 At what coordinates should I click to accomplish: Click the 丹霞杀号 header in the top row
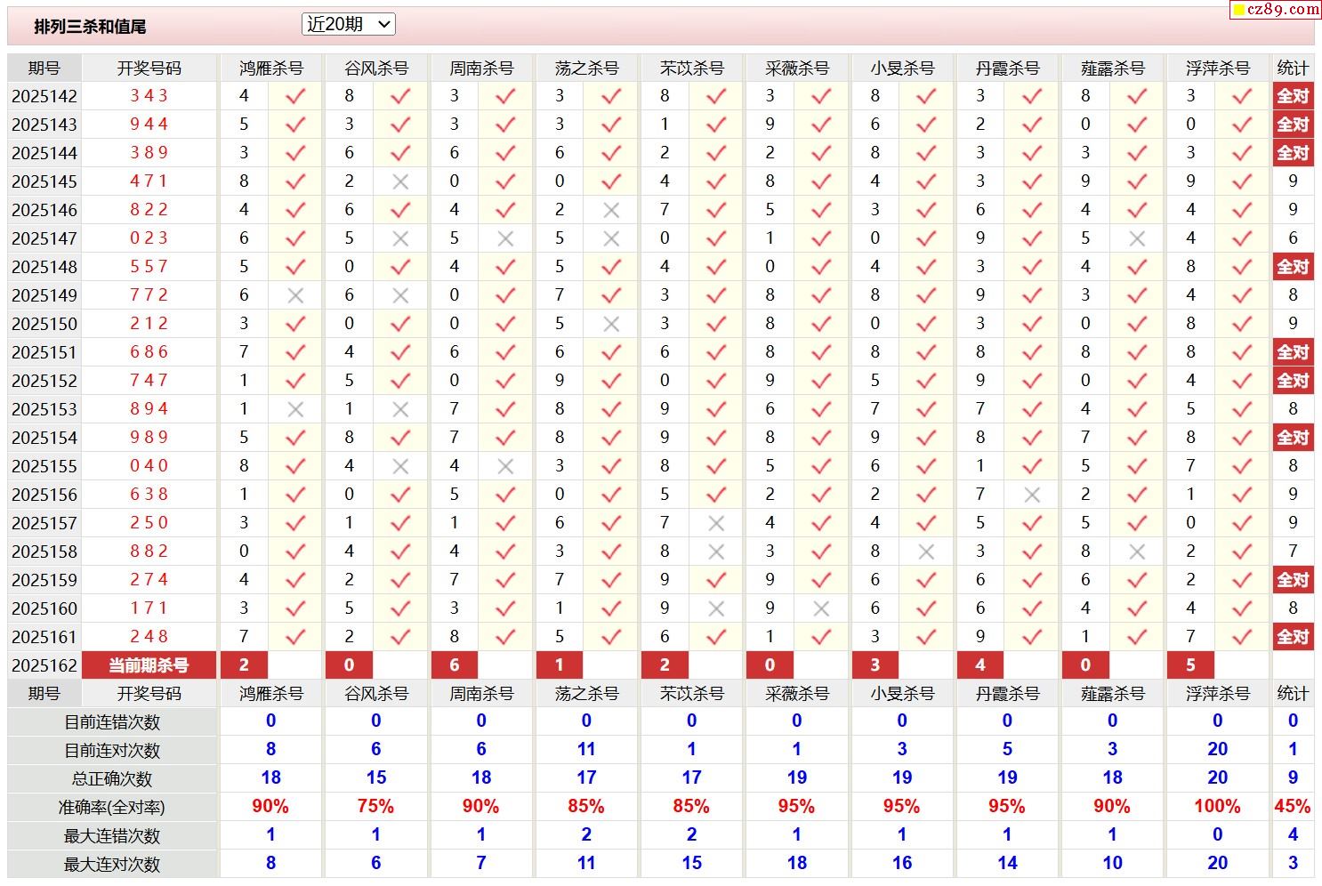pos(1007,68)
